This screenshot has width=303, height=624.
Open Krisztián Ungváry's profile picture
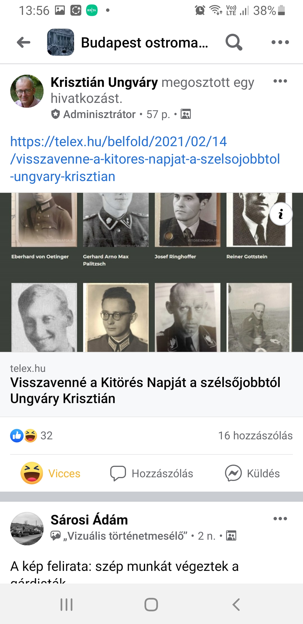[27, 91]
